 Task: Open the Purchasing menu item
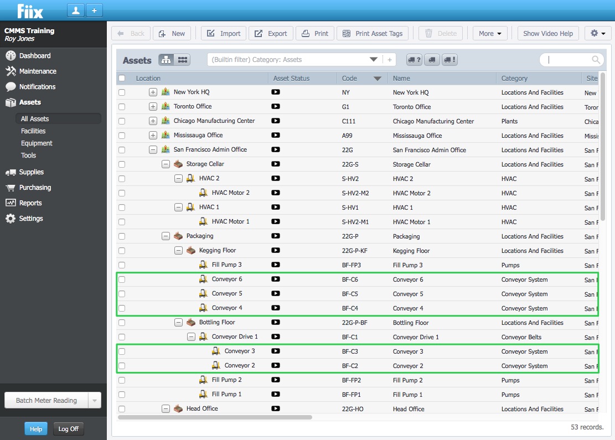click(35, 188)
